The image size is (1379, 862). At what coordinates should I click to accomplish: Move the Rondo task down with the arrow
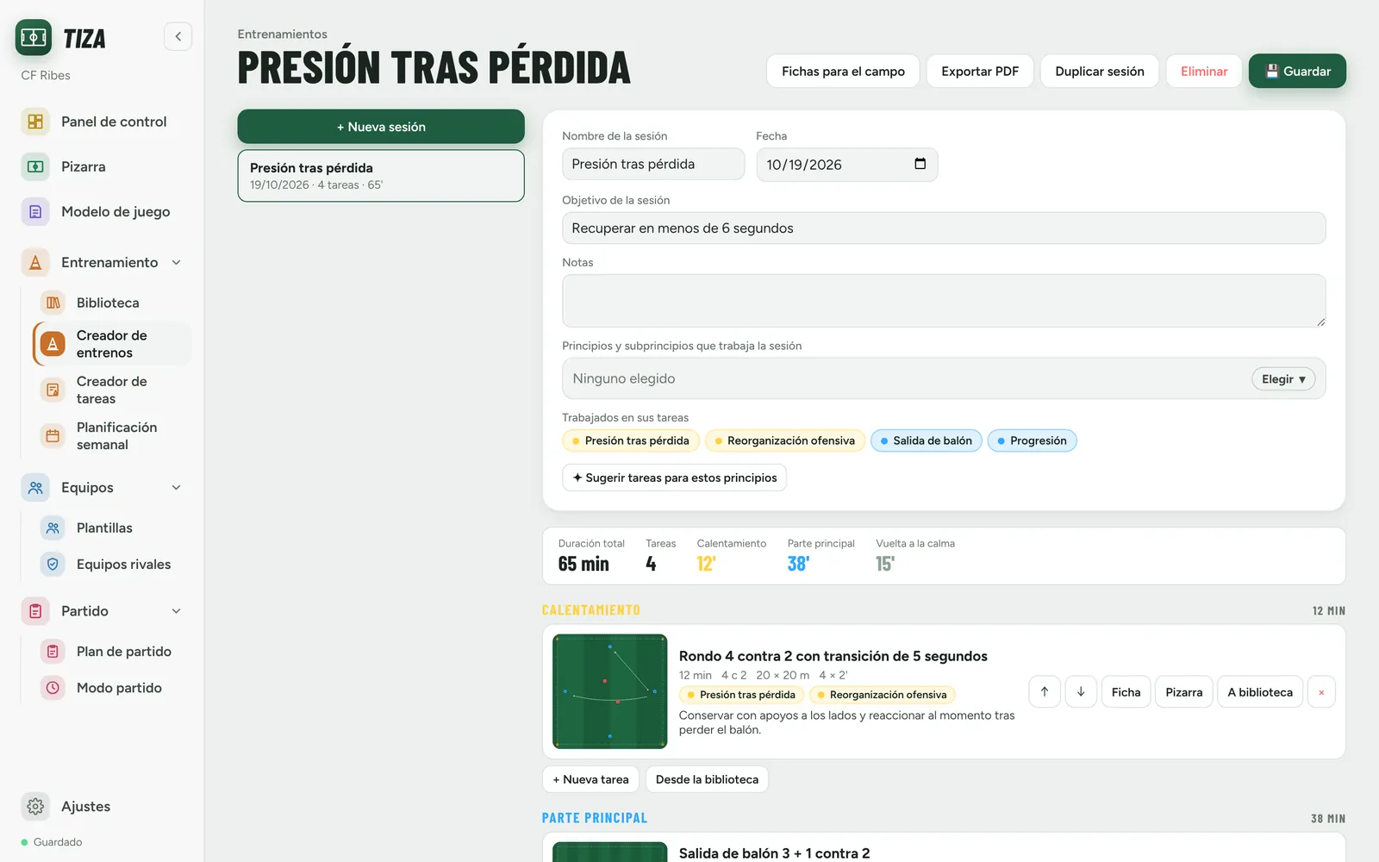(1081, 692)
